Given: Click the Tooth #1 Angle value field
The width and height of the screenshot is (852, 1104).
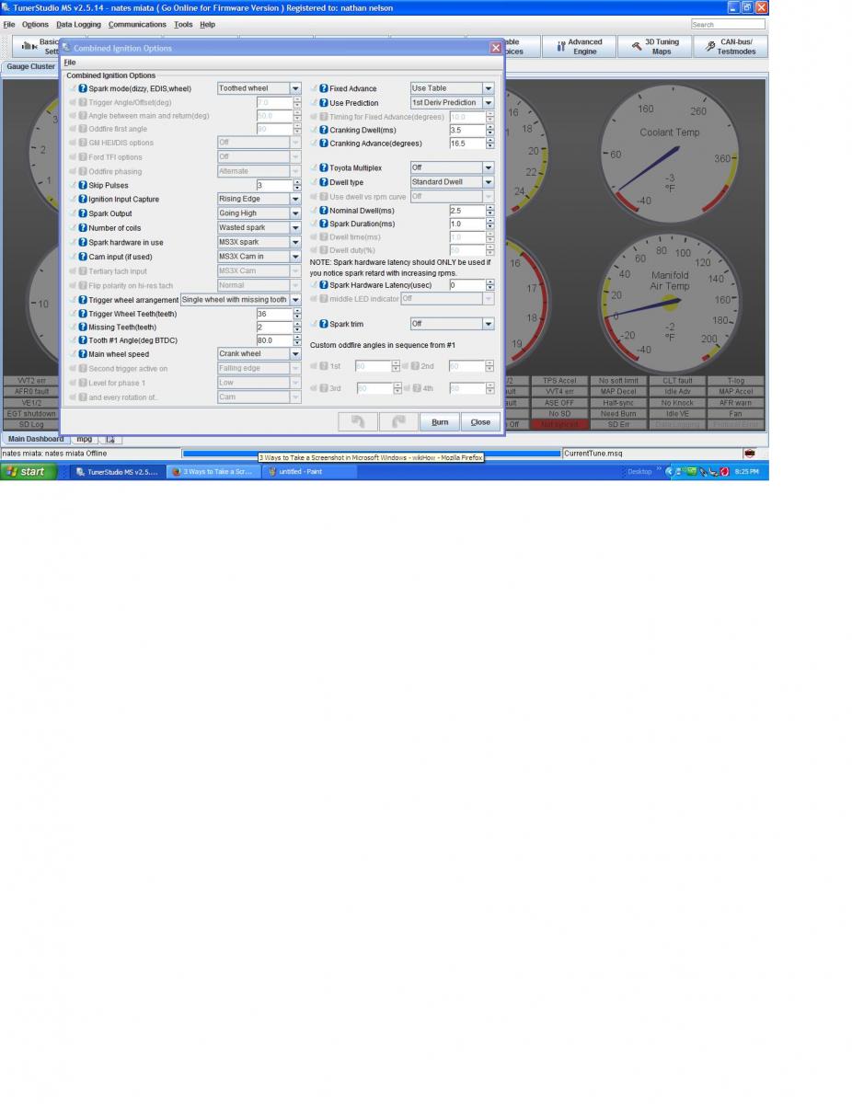Looking at the screenshot, I should (x=274, y=340).
